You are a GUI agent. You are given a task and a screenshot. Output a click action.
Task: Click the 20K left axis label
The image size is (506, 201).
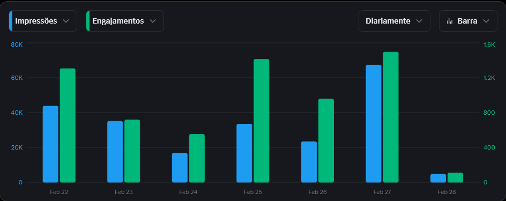click(17, 147)
